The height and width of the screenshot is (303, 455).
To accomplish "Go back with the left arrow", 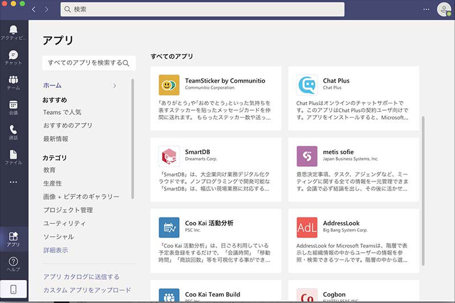I will [34, 9].
